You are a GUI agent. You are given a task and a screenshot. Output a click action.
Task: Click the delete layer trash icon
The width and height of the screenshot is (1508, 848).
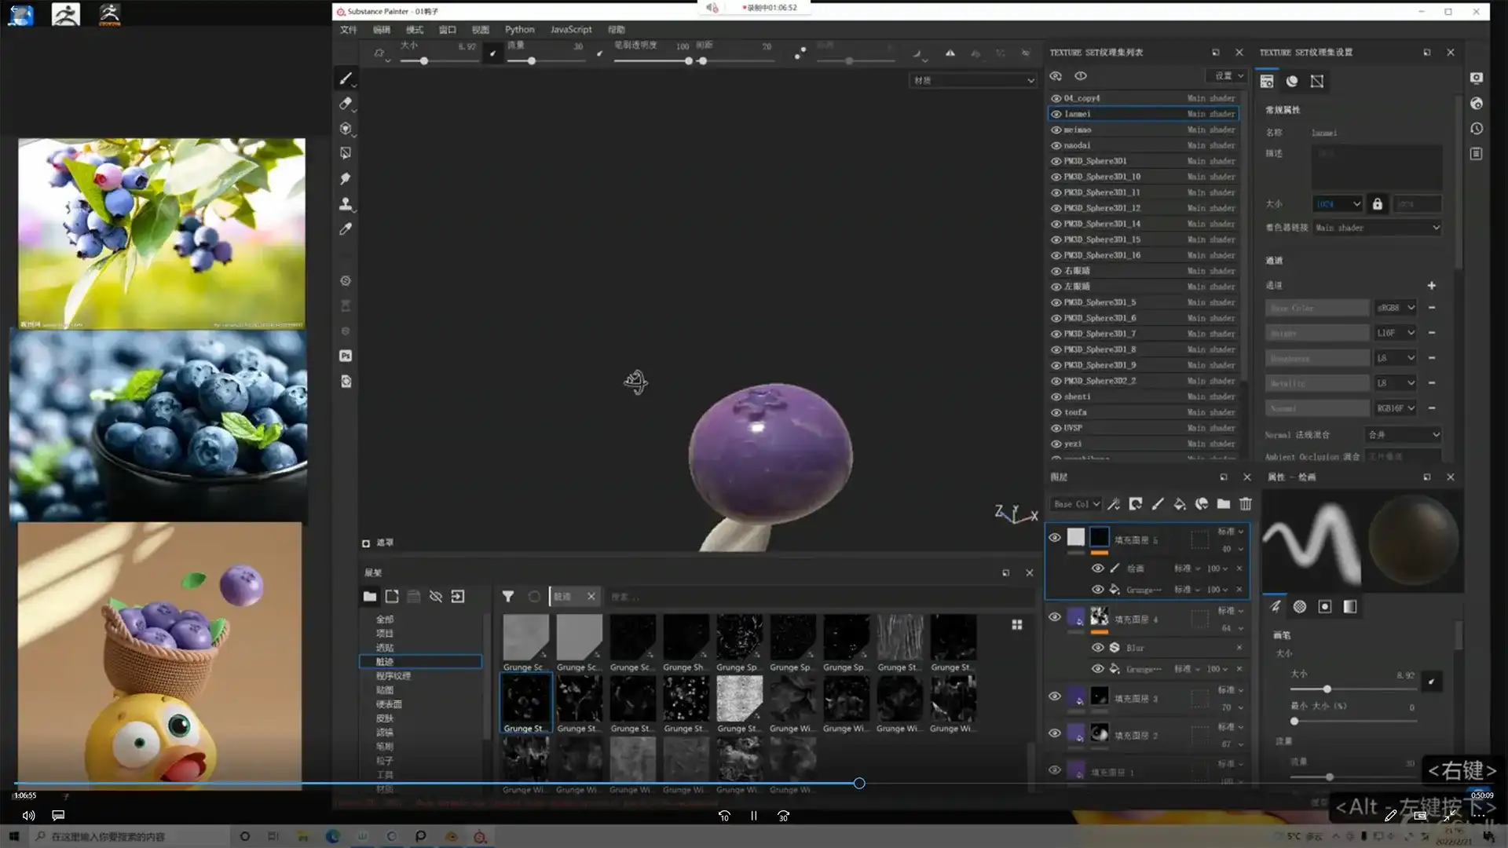tap(1245, 504)
